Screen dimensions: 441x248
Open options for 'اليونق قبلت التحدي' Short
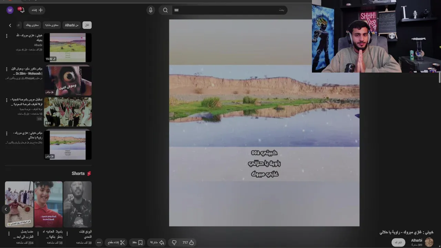[x=67, y=234]
